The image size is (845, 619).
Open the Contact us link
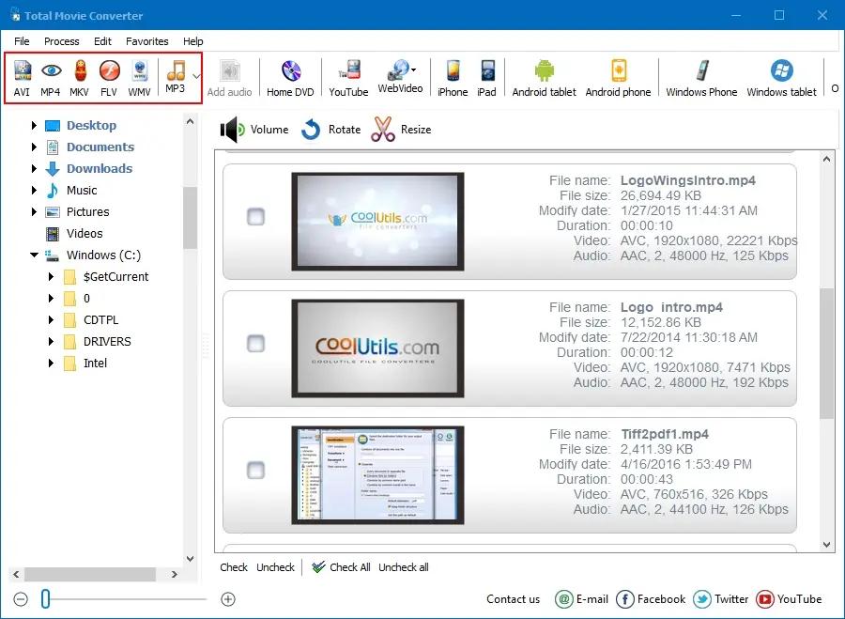point(513,599)
